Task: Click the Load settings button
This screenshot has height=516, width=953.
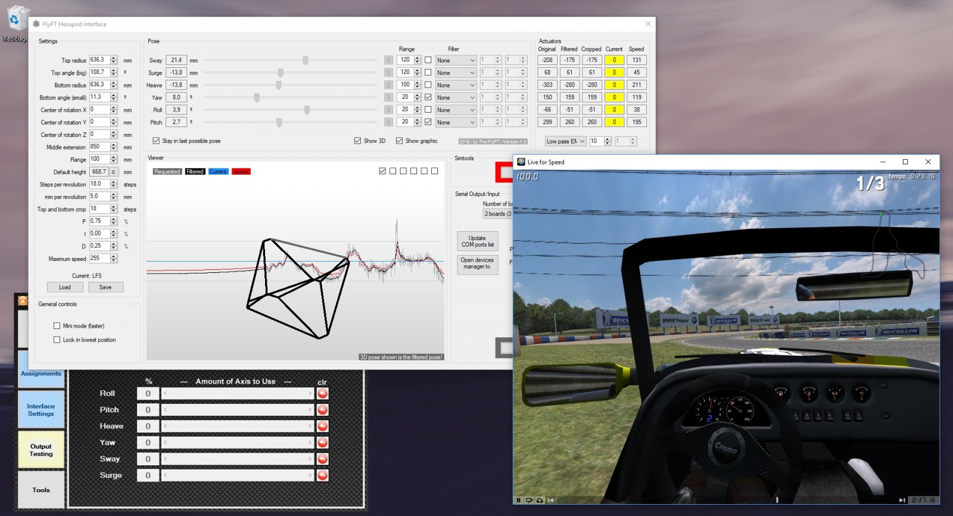Action: coord(65,287)
